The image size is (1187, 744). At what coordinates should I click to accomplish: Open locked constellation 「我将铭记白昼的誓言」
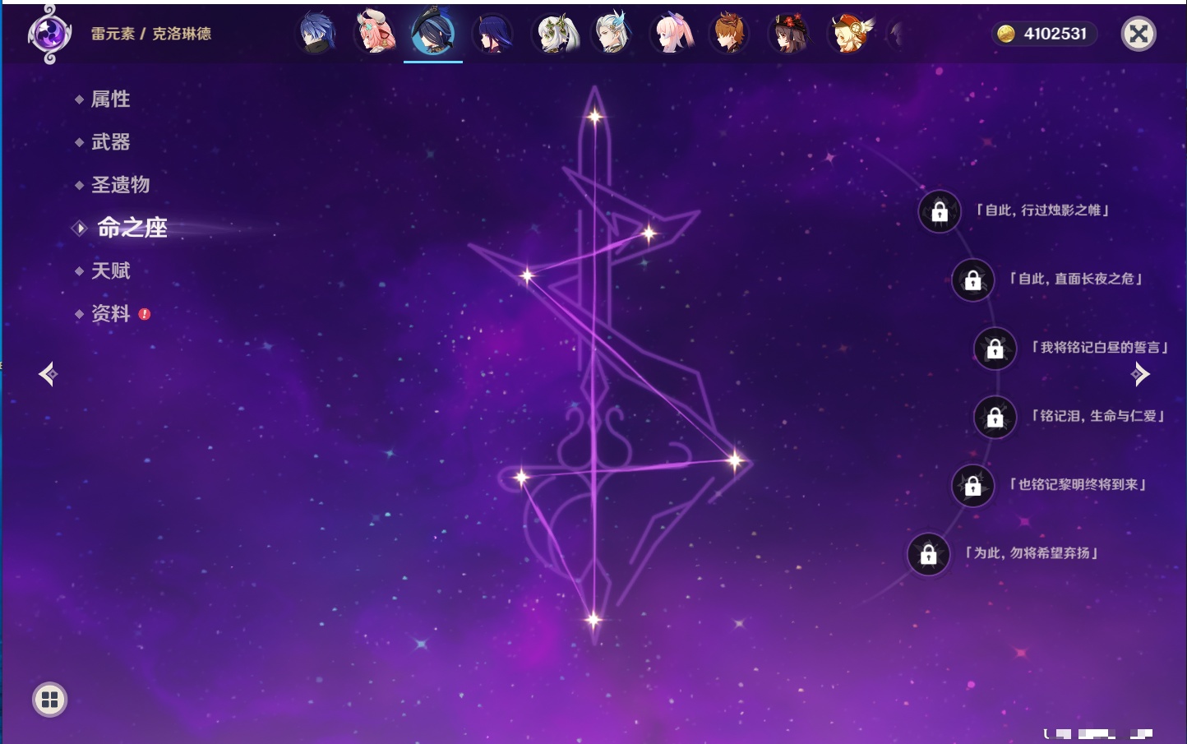coord(995,349)
